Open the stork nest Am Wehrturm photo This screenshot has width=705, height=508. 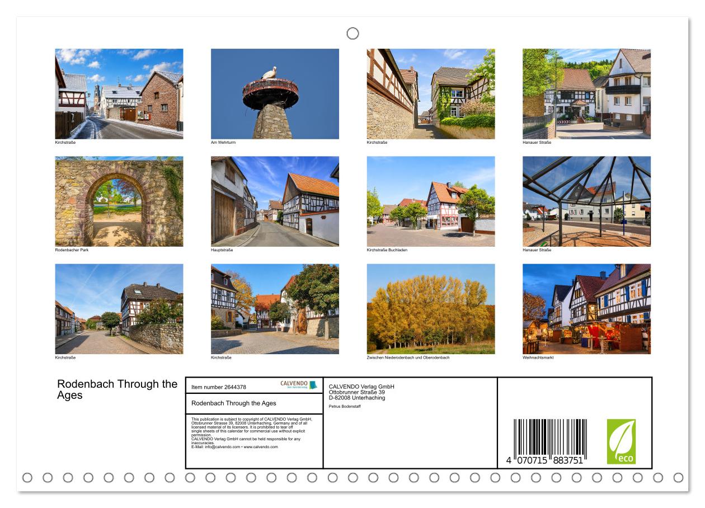(x=275, y=93)
